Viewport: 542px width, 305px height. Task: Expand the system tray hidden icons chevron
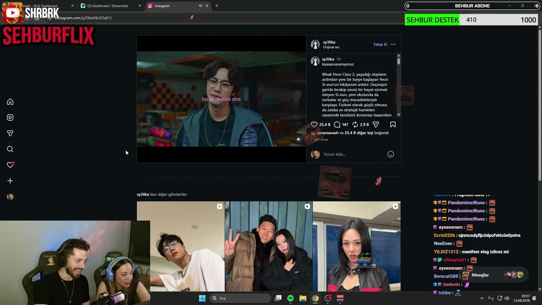click(x=481, y=298)
